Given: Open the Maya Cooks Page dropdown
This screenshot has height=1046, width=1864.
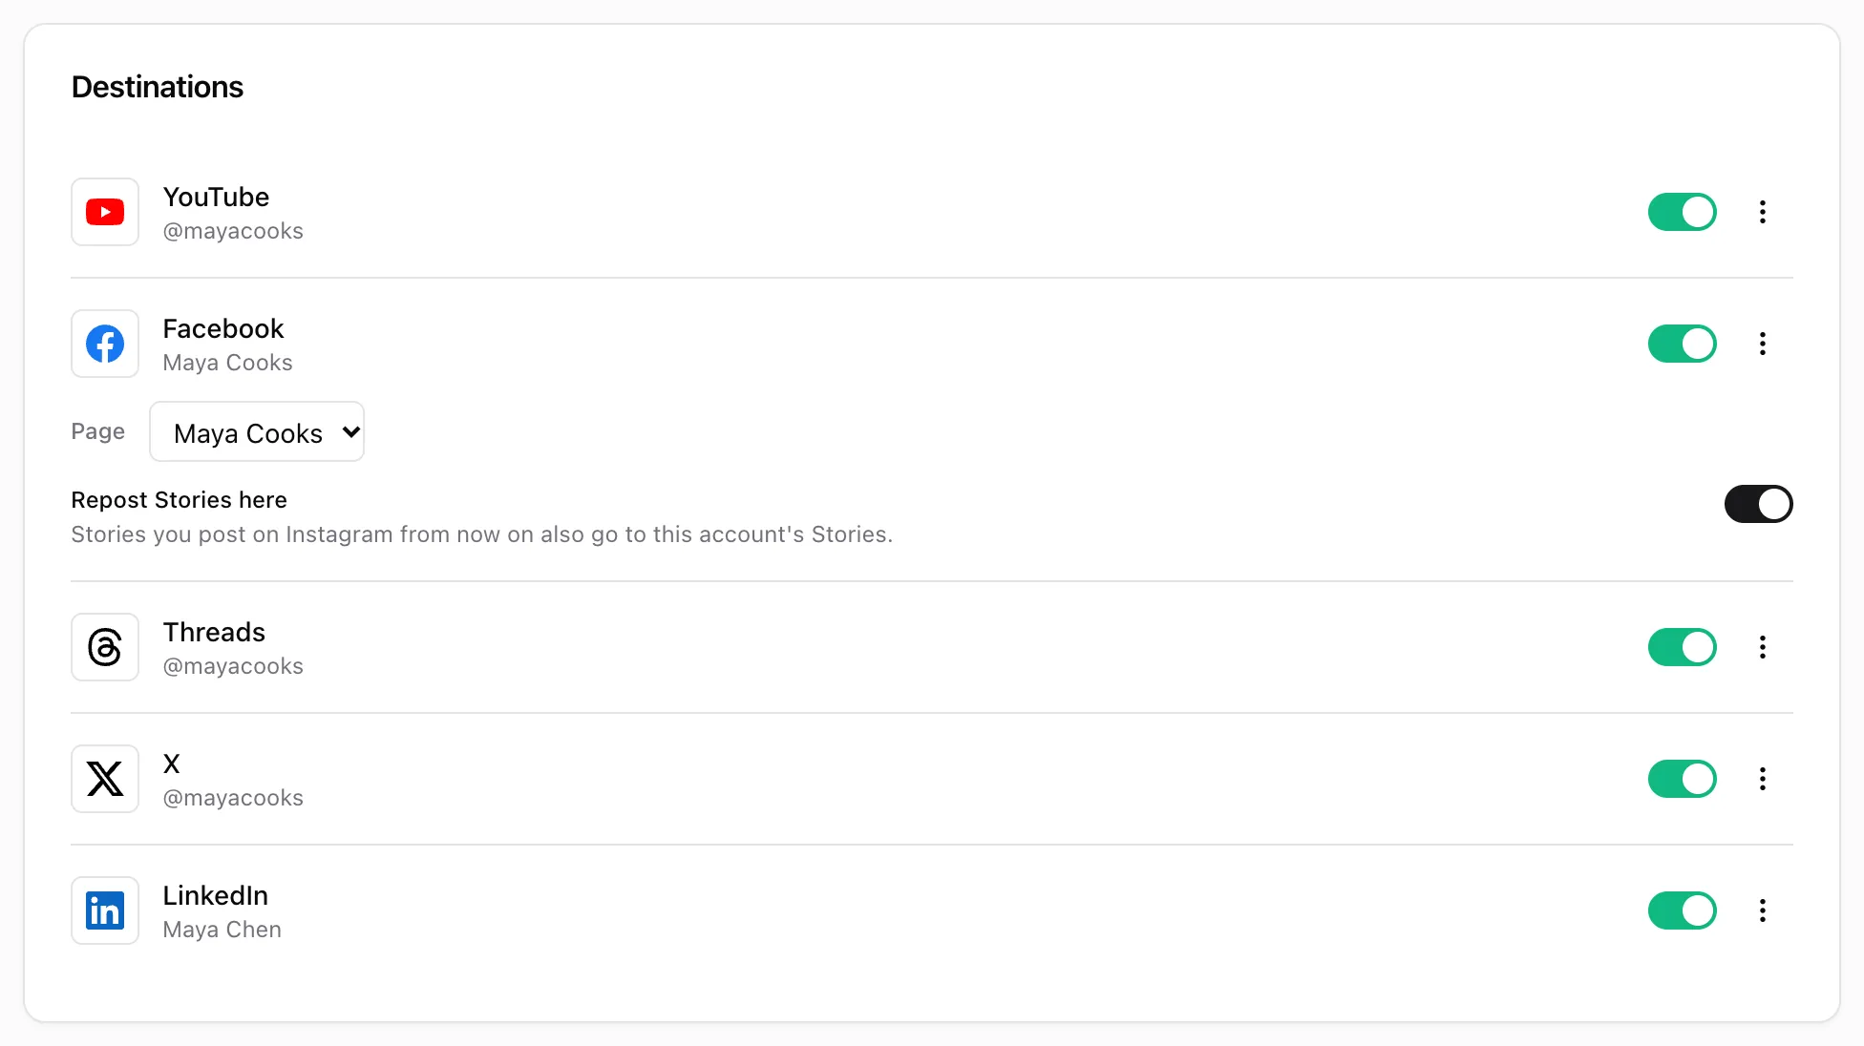Looking at the screenshot, I should pos(257,431).
